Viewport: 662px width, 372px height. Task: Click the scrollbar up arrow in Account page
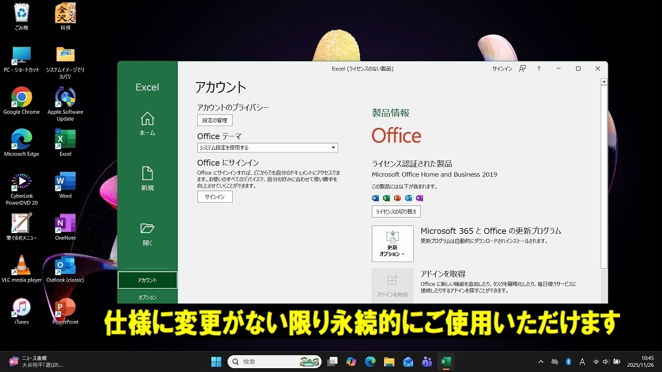point(604,82)
